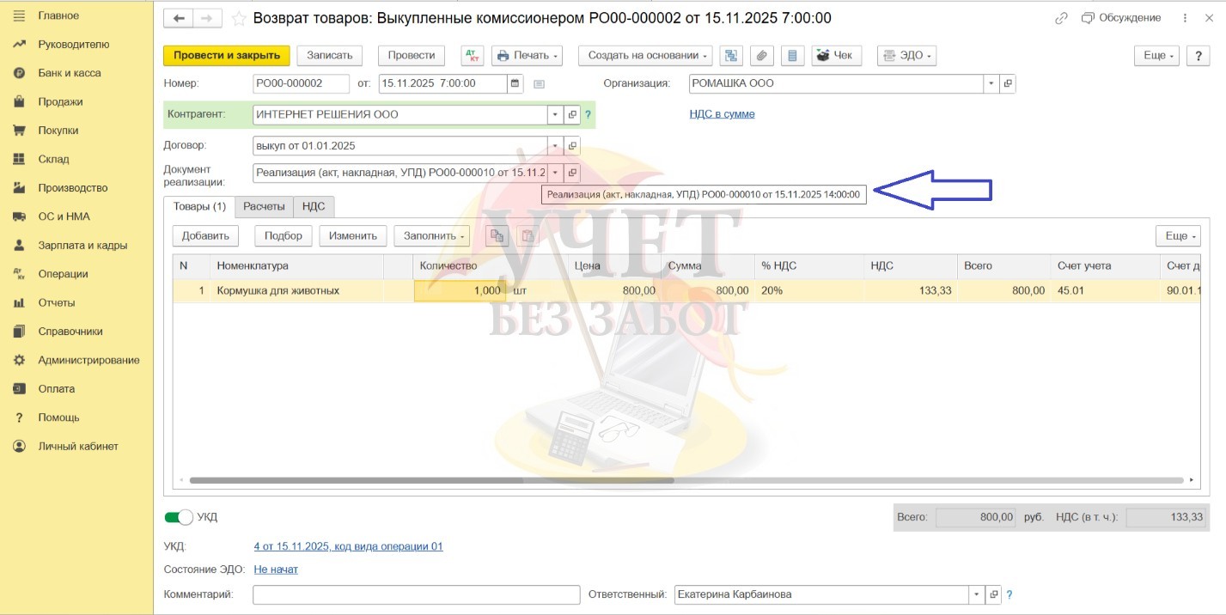
Task: Go forward with the right arrow
Action: pos(207,18)
